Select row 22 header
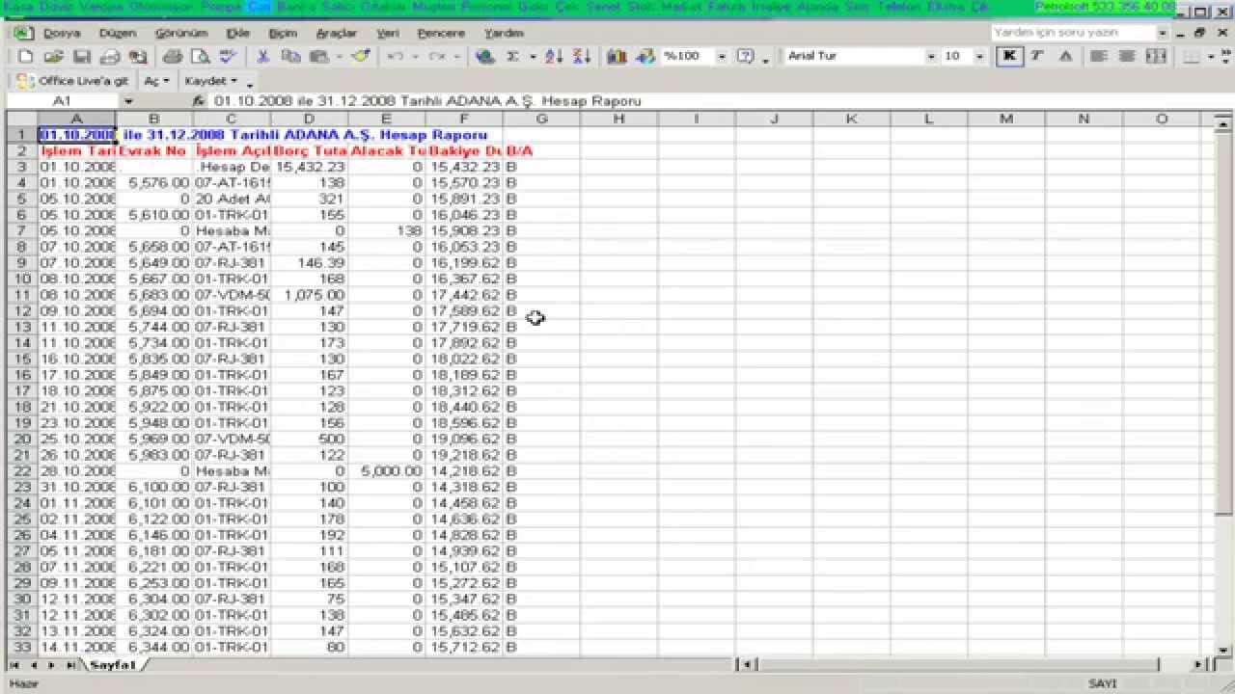 (21, 471)
